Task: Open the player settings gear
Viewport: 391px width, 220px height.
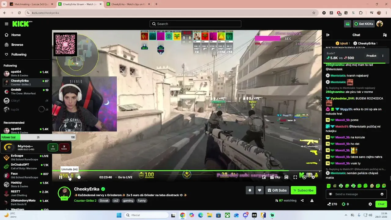Action: point(313,177)
